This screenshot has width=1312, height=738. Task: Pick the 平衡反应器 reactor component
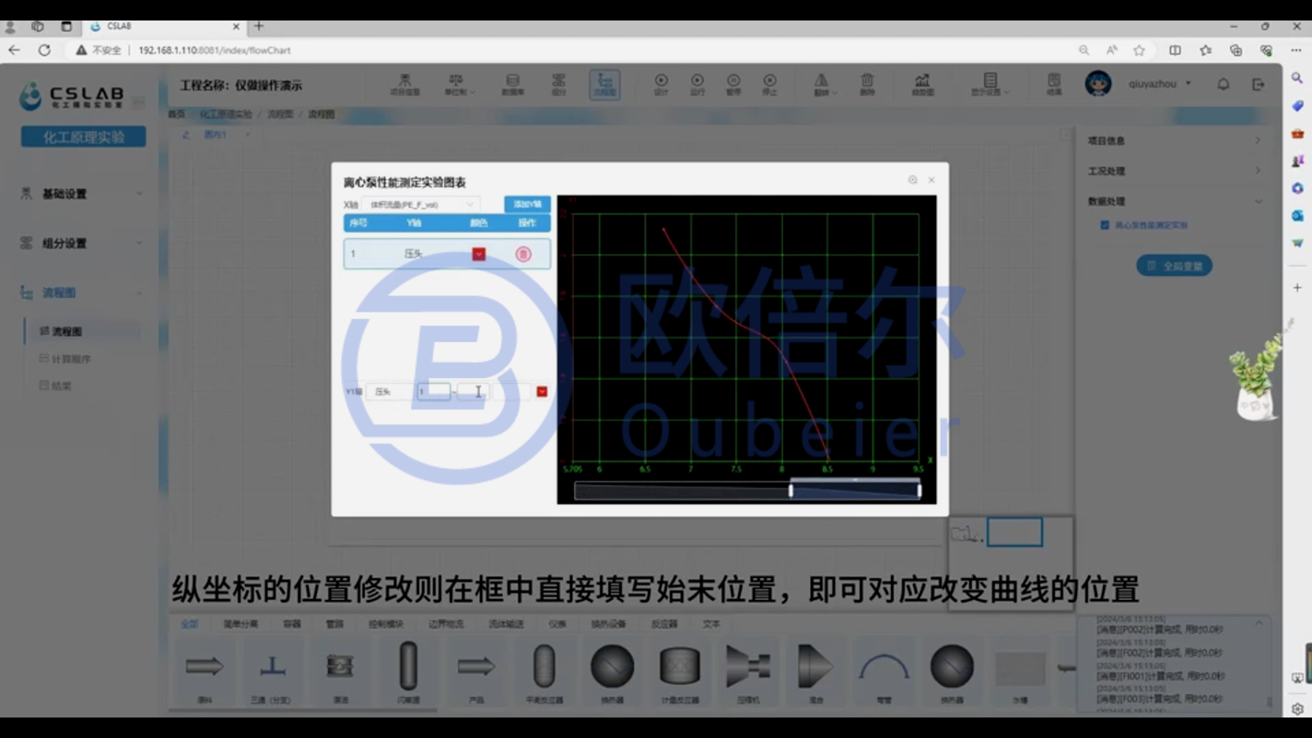(x=544, y=672)
